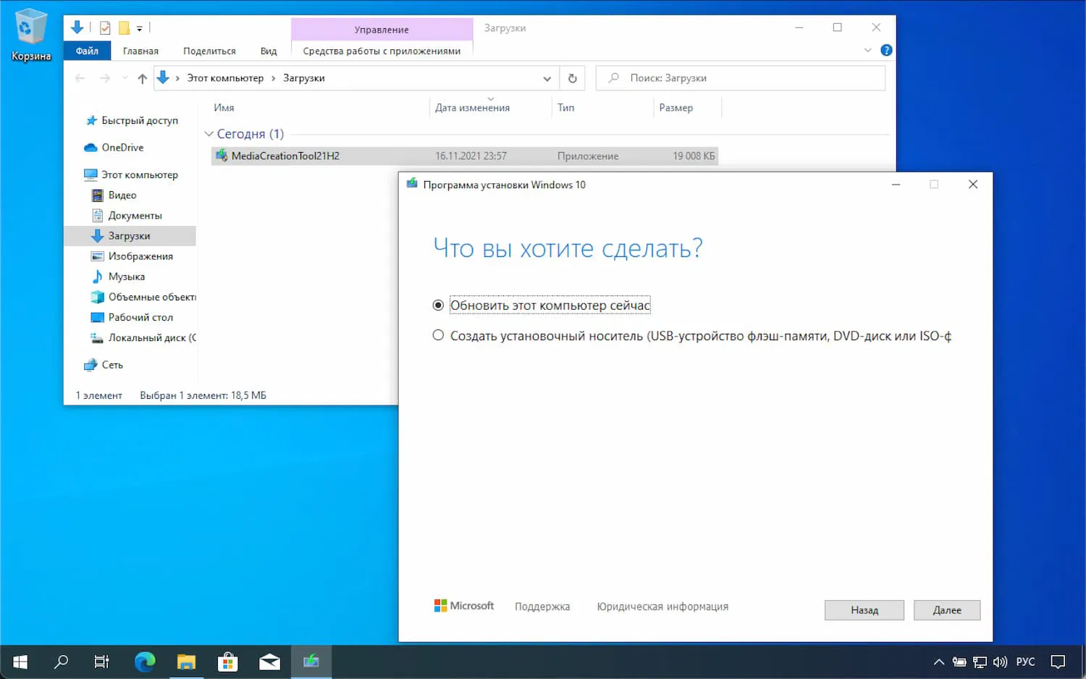The height and width of the screenshot is (679, 1086).
Task: Type in the Поиск: Загрузки search field
Action: pos(741,77)
